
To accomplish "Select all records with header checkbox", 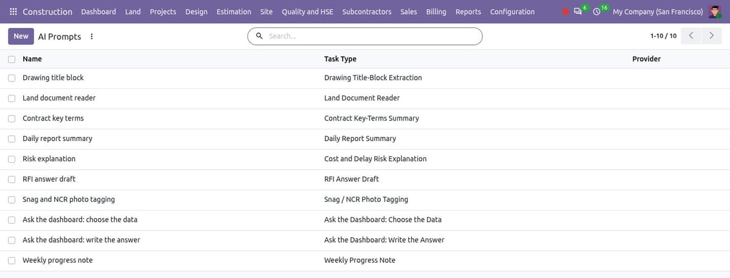I will click(x=12, y=59).
